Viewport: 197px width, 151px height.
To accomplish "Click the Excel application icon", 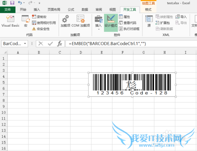I will click(5, 3).
